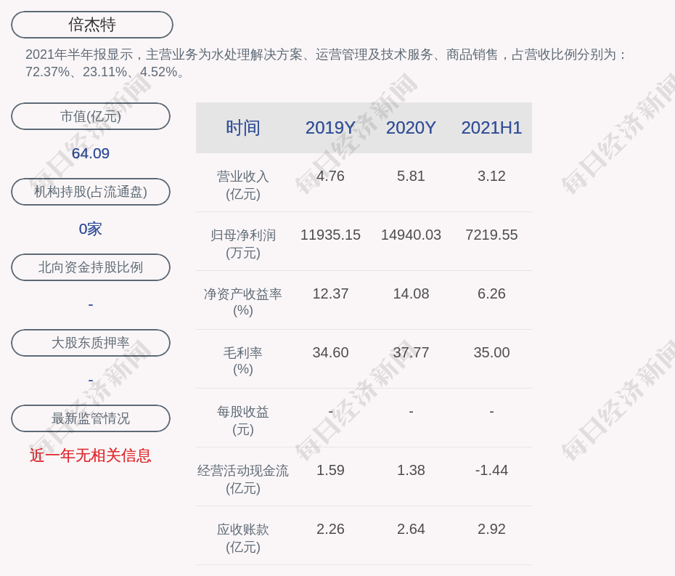Select the 最新监管情况 pill

[91, 418]
